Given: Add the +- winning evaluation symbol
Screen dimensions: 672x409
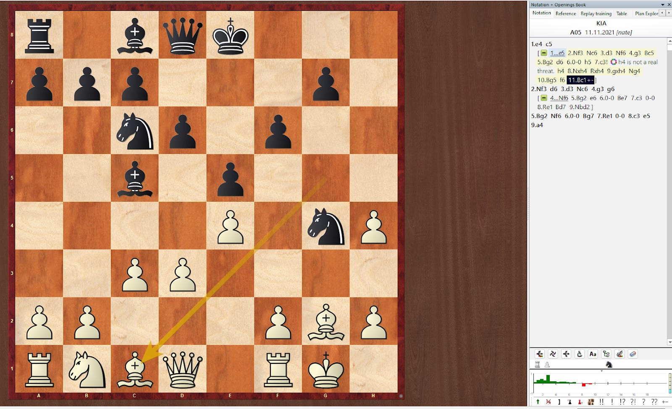Looking at the screenshot, I should coord(665,402).
